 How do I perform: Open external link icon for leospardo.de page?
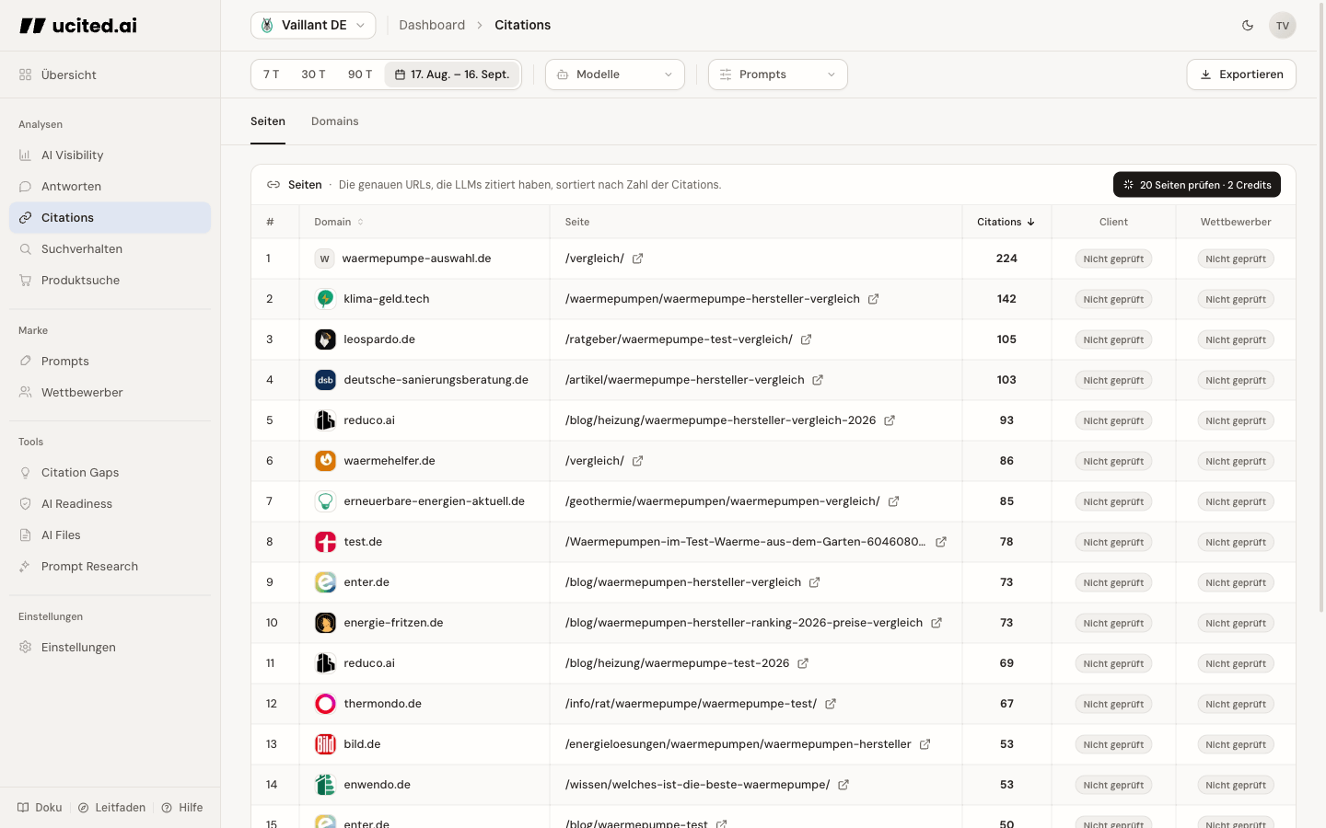[806, 339]
